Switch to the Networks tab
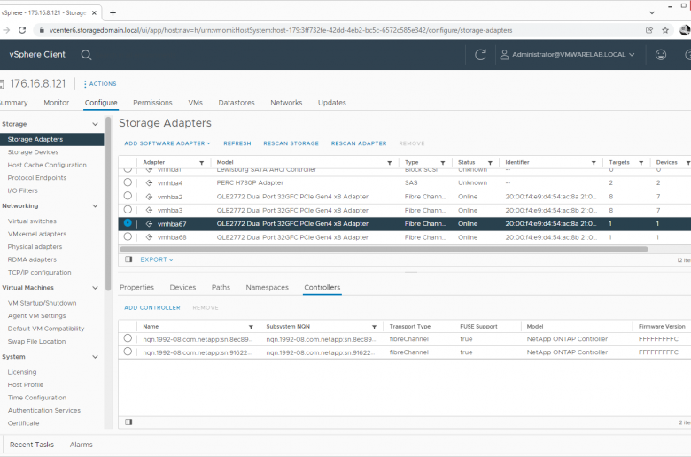Screen dimensions: 691x457 [286, 103]
